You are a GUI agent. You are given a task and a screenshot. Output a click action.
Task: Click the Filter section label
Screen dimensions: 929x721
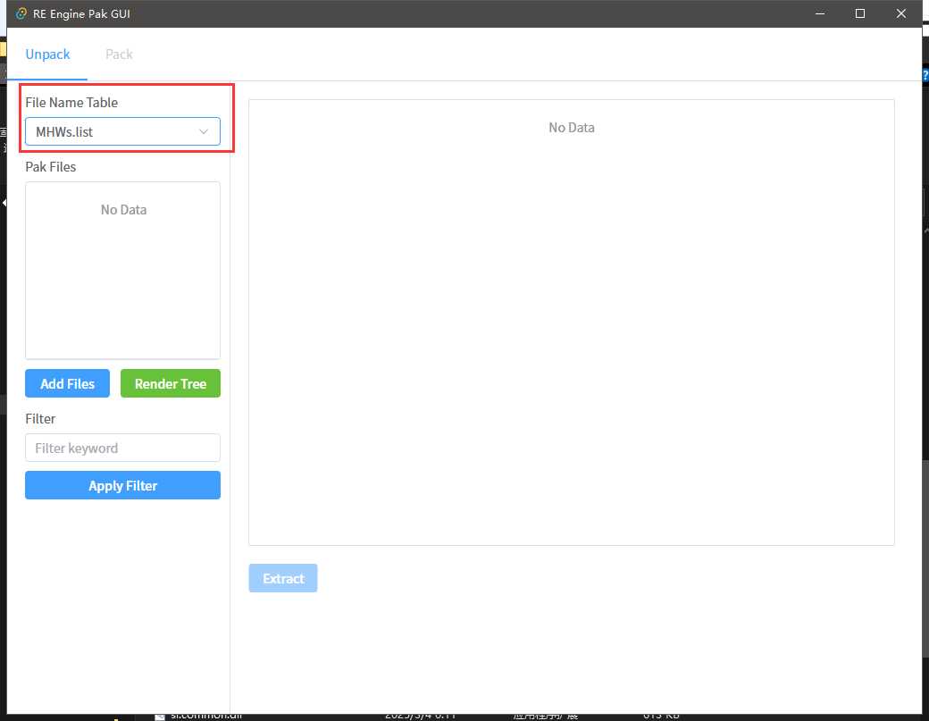pos(40,419)
